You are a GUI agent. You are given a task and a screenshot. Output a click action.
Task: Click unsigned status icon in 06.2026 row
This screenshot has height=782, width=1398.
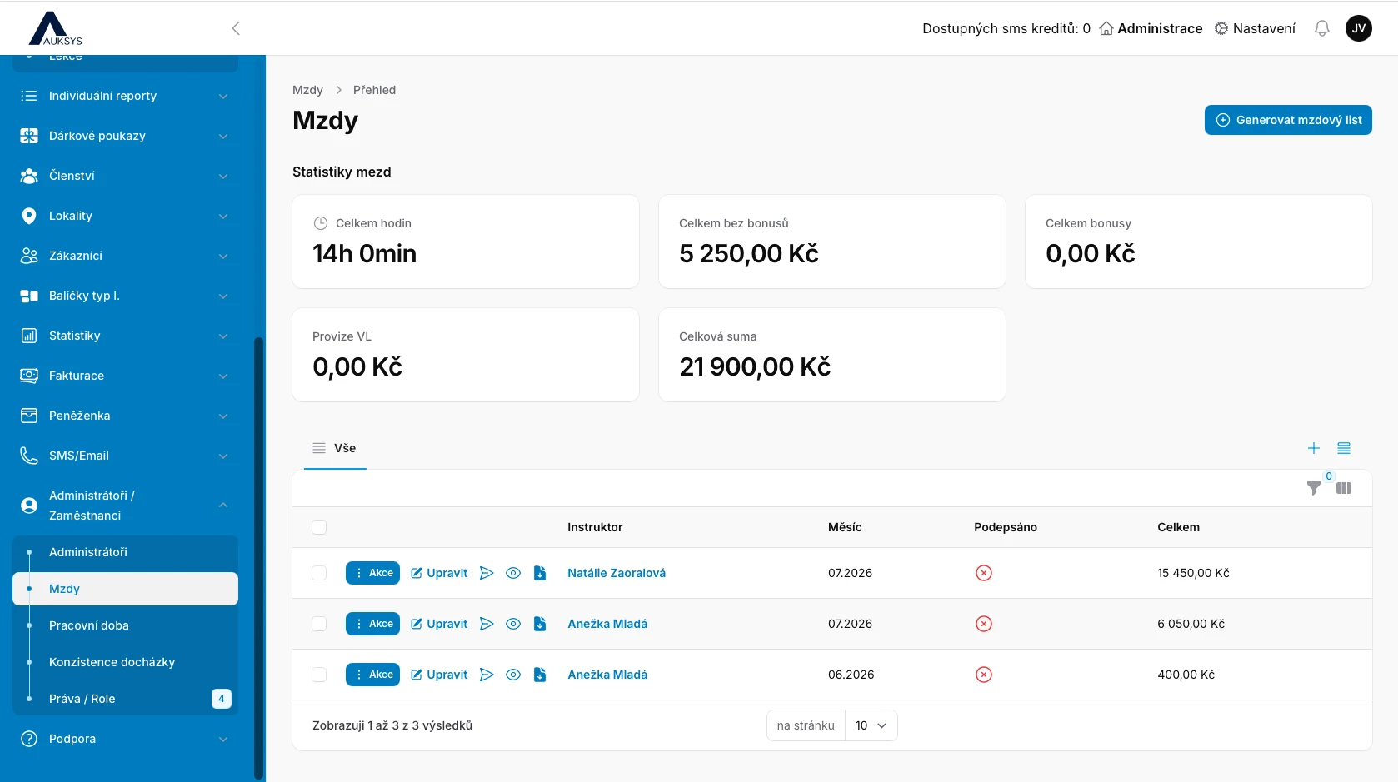[x=984, y=675]
